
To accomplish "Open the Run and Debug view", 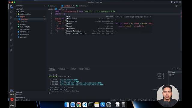I will (11, 23).
